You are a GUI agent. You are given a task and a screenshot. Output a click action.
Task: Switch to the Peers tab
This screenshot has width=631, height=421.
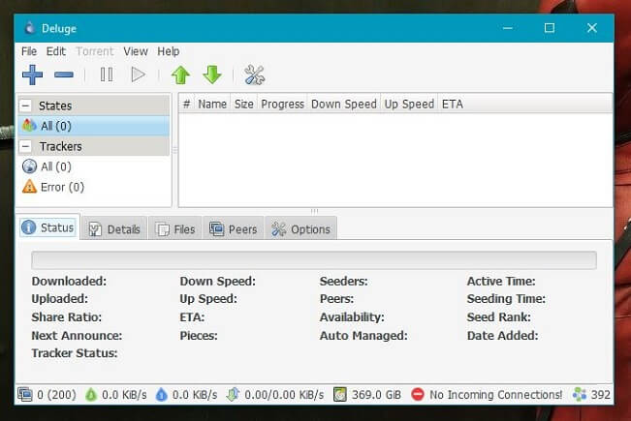(x=234, y=229)
